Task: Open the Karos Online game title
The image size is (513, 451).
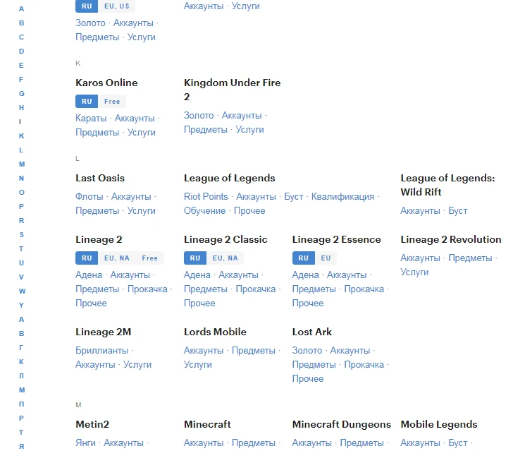Action: [x=106, y=83]
